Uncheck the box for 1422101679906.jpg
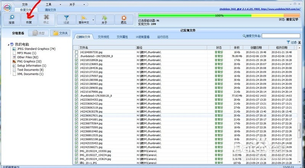This screenshot has height=168, width=305. [77, 92]
